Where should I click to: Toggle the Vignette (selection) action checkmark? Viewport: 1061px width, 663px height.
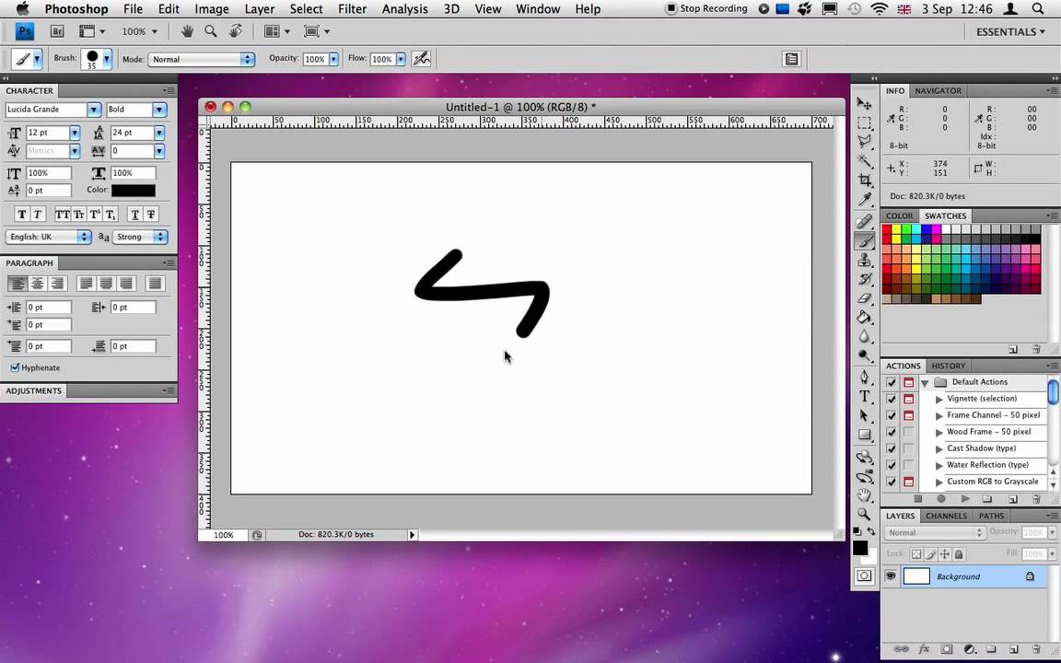[x=892, y=399]
